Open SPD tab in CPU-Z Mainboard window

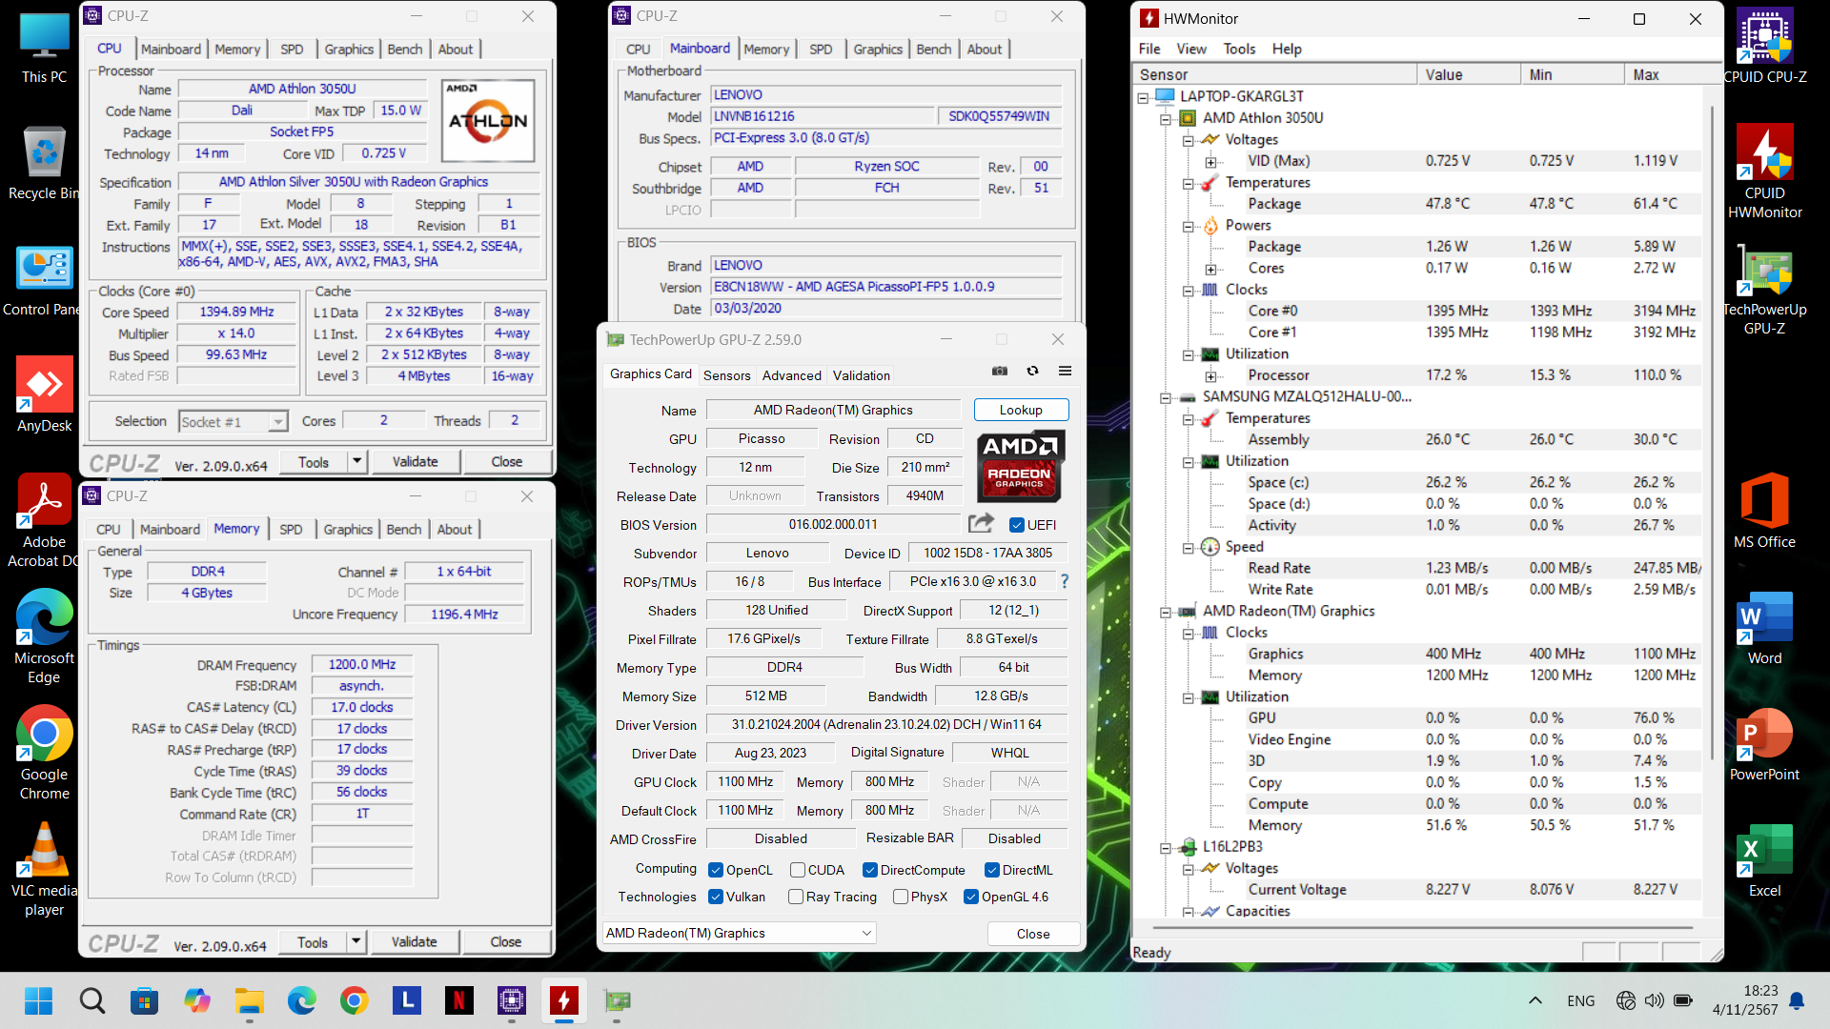tap(821, 49)
